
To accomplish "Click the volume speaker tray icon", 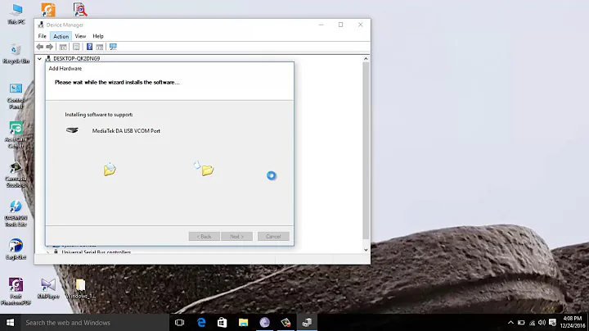I will (x=542, y=322).
